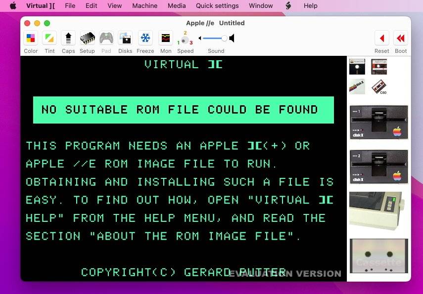Toggle Freeze snowflake button
423x294 pixels.
[x=145, y=38]
